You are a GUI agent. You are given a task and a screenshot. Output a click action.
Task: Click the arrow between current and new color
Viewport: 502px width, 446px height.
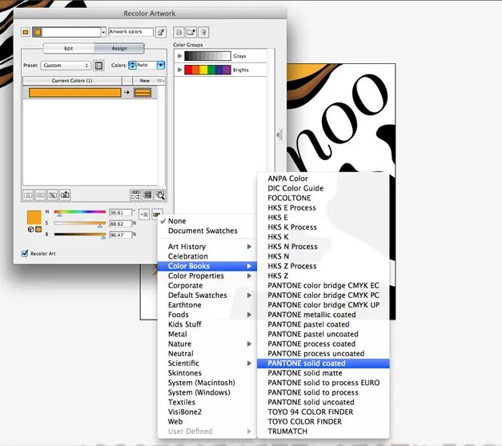pos(127,92)
